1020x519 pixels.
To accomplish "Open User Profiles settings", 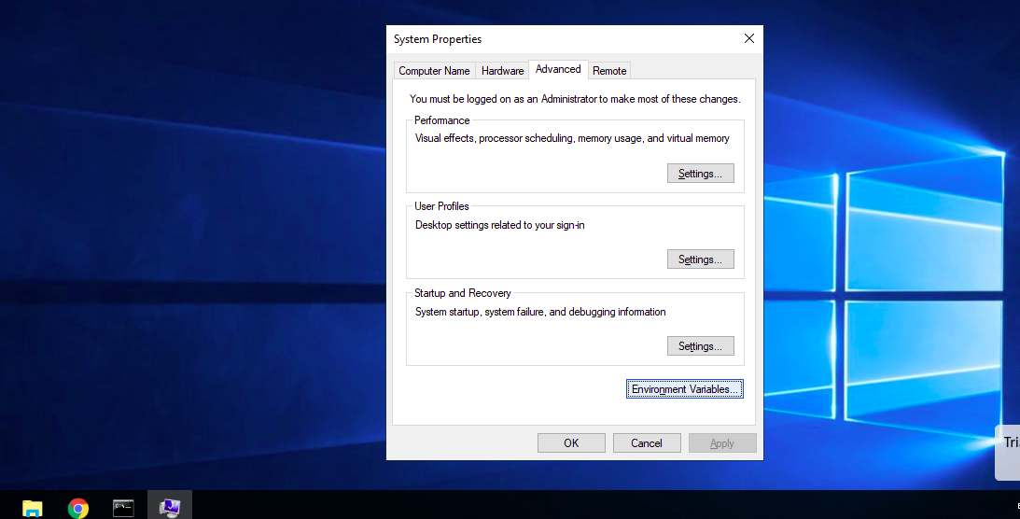I will pyautogui.click(x=700, y=259).
